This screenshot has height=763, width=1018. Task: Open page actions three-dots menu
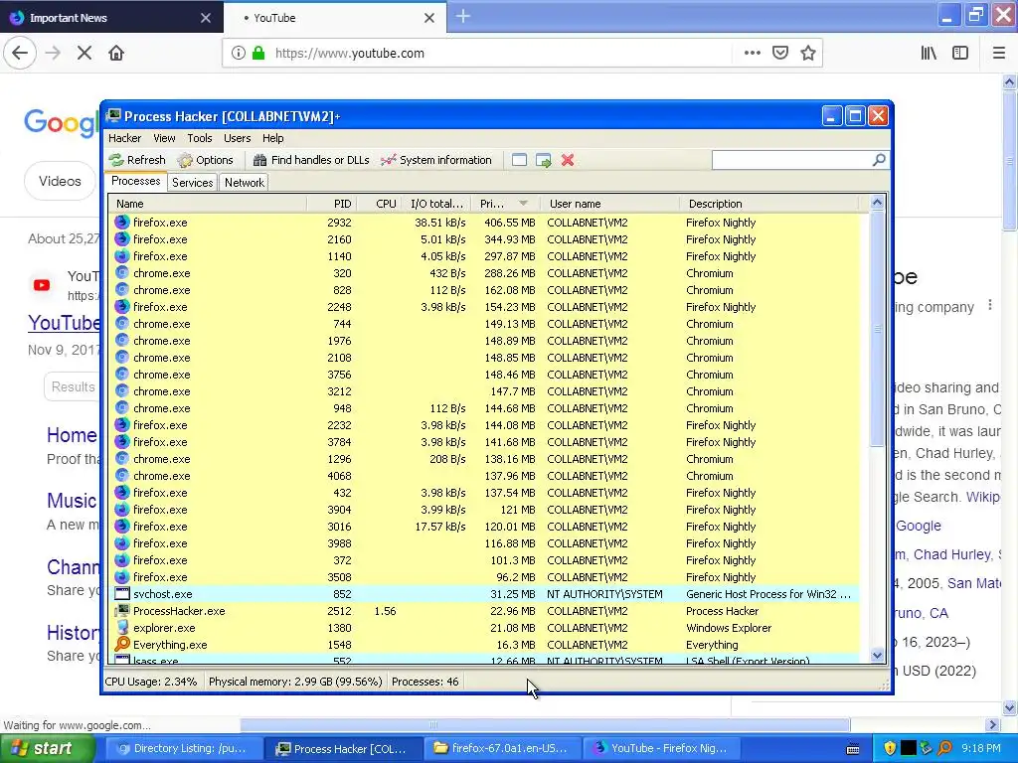(753, 54)
